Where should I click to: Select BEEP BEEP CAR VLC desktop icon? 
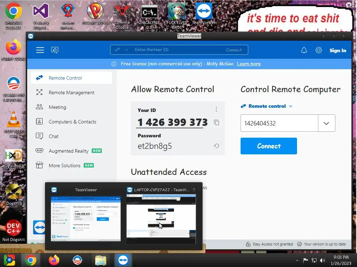point(14,124)
